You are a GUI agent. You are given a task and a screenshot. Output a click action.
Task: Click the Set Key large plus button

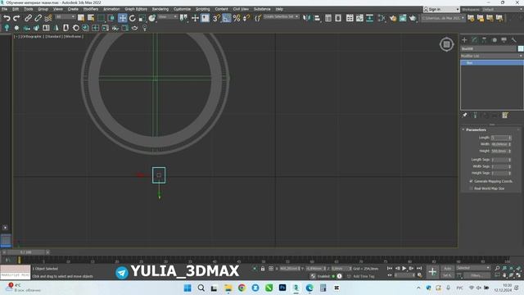[432, 272]
